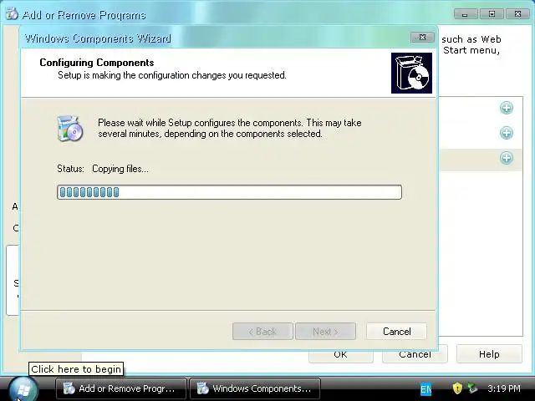Screen dimensions: 535x401
Task: Click Help in Add or Remove Programs
Action: (489, 354)
